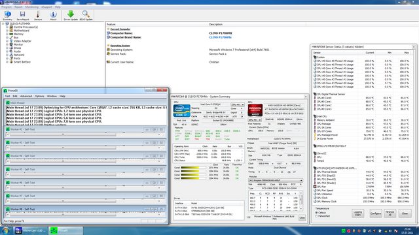The image size is (419, 235).
Task: Open the HWiNFO Program menu
Action: click(7, 7)
